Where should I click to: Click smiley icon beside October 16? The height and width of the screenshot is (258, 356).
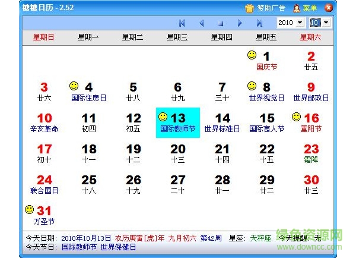pos(296,117)
